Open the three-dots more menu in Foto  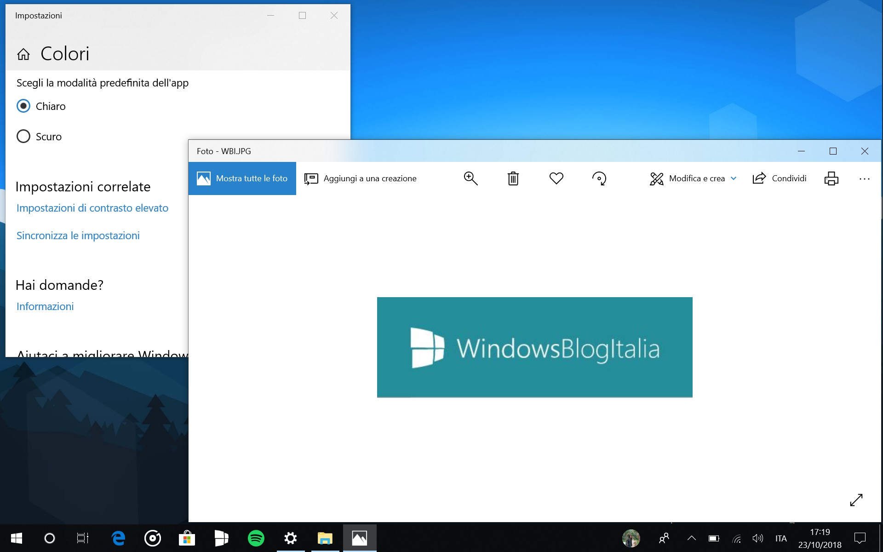[865, 179]
